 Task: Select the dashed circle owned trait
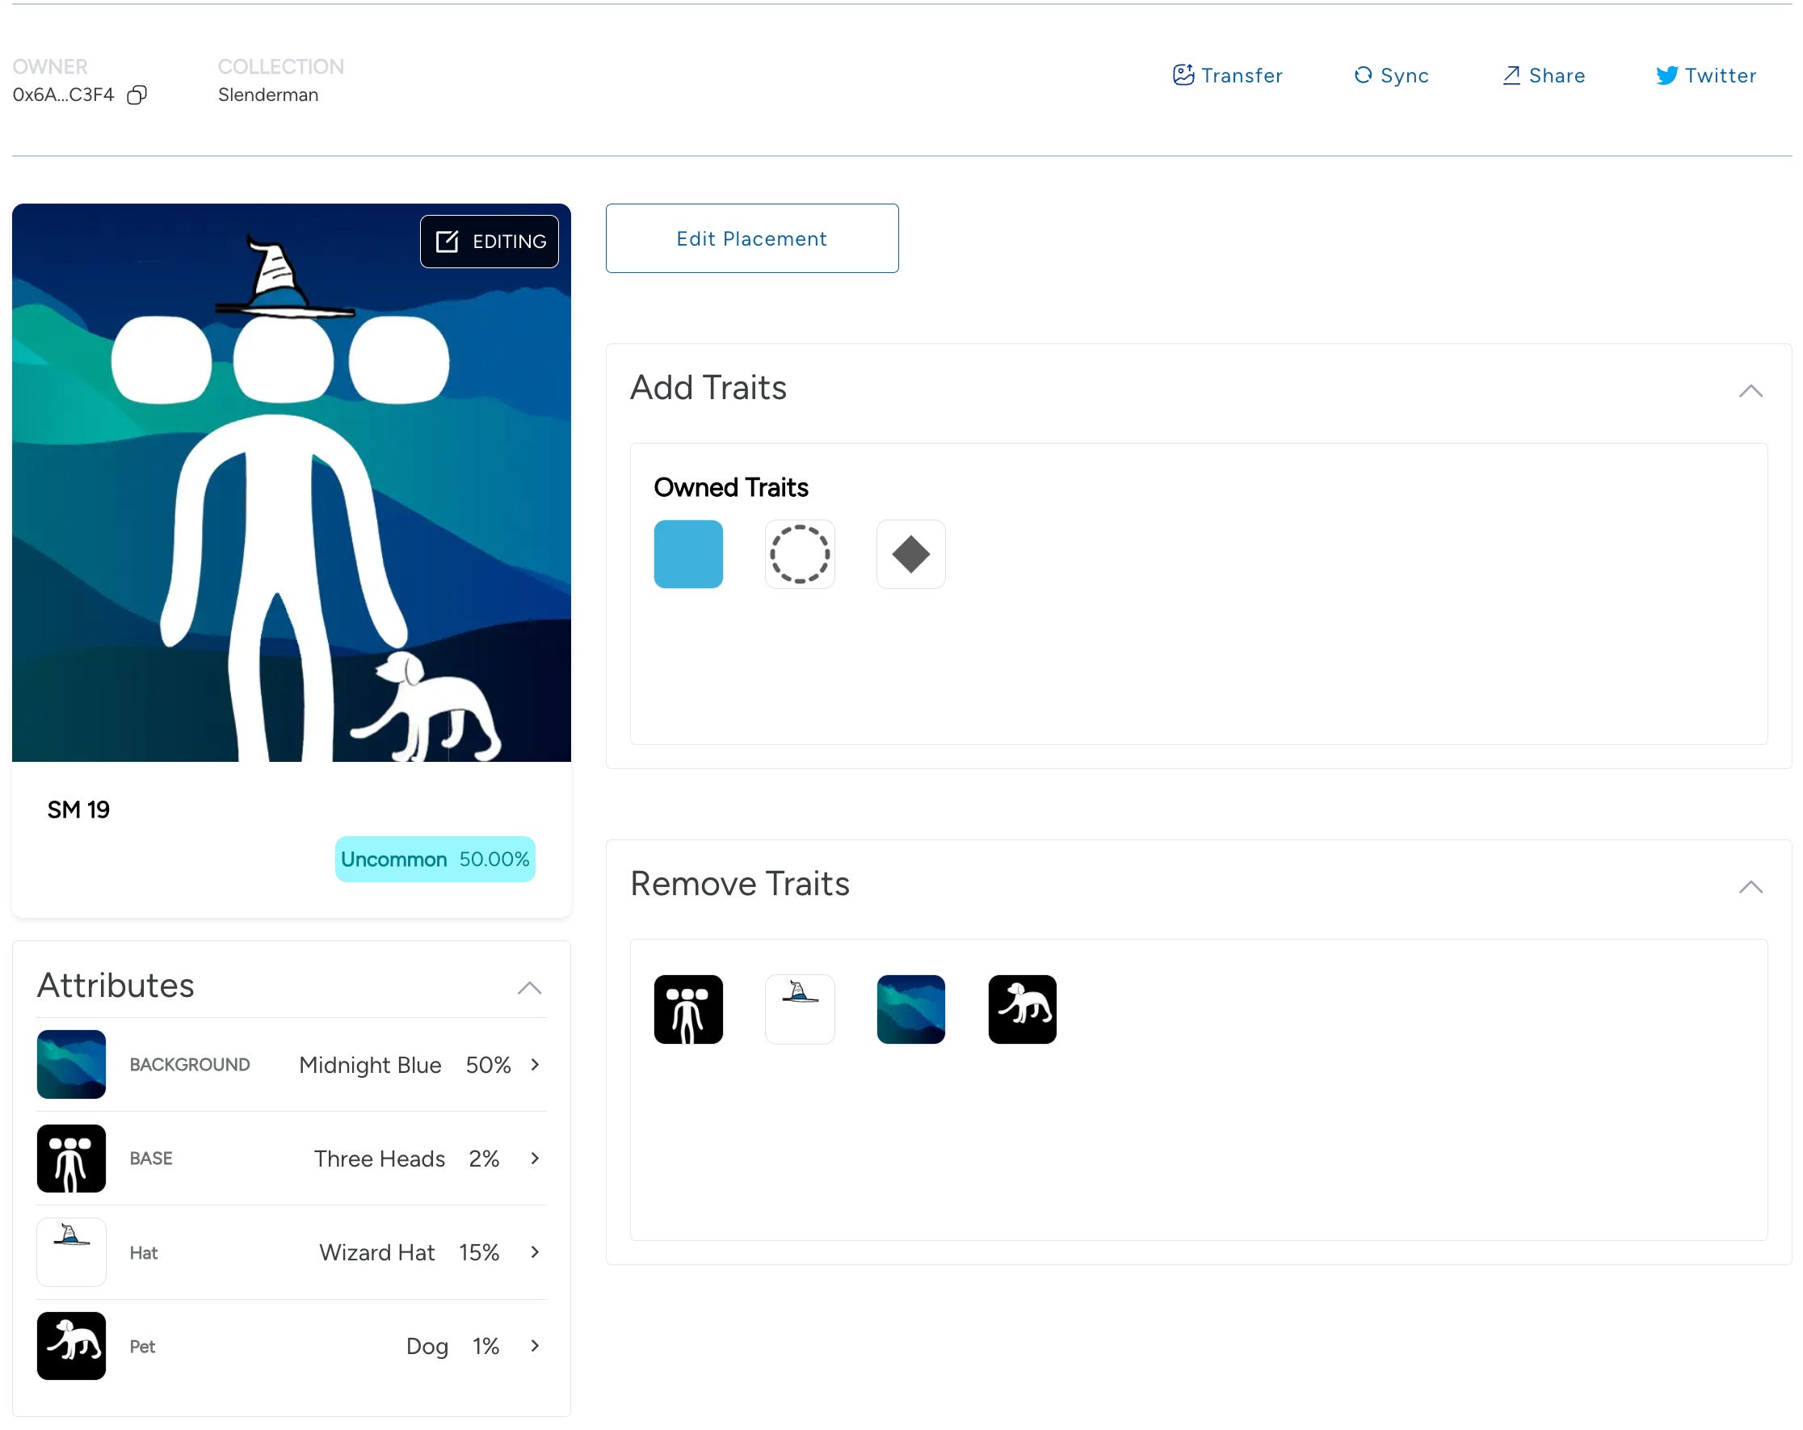(x=800, y=553)
